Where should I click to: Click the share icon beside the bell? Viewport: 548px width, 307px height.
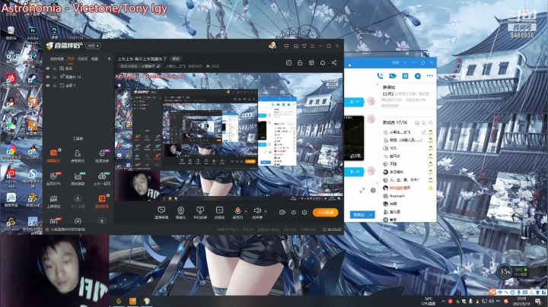coord(334,63)
